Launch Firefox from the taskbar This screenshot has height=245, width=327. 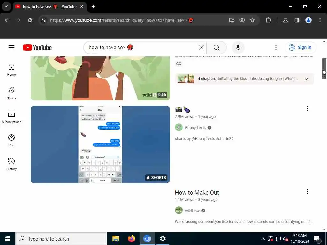pos(131,239)
